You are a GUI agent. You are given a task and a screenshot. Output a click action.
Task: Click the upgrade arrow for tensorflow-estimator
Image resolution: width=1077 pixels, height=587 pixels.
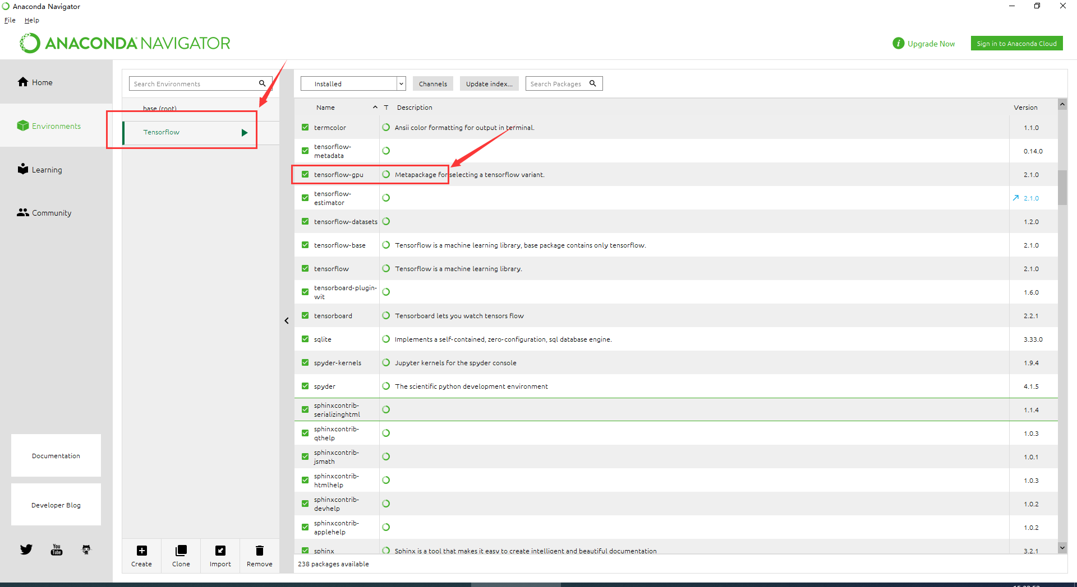click(x=1016, y=198)
